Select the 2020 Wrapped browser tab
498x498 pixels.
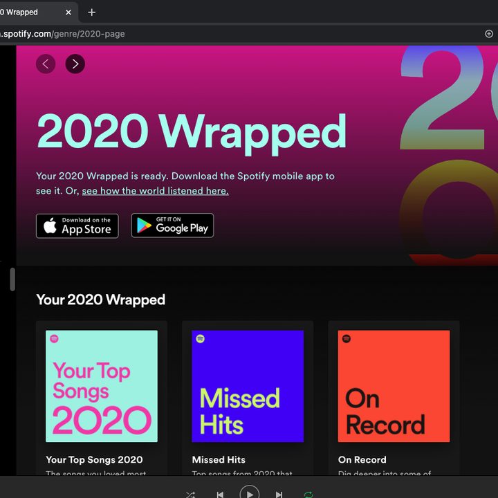tap(33, 12)
